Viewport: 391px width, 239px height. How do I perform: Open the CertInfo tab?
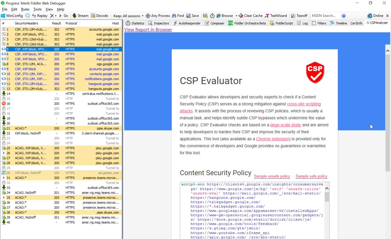356,23
